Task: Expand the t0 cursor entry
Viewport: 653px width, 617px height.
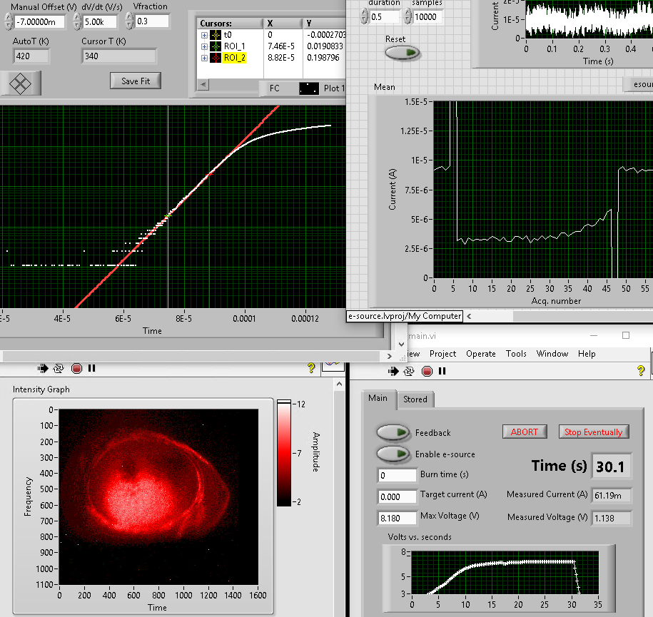Action: coord(204,34)
